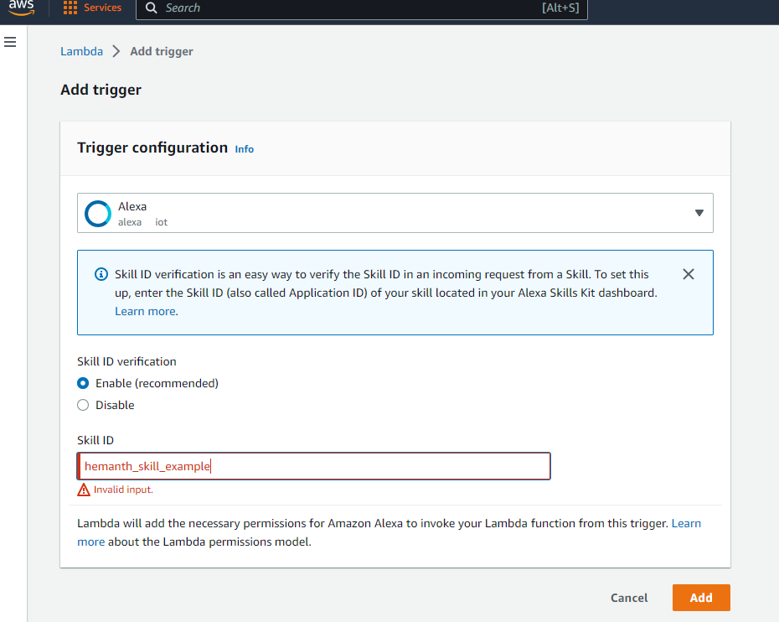Open the hamburger side navigation menu
Screen dimensions: 779x622
10,42
